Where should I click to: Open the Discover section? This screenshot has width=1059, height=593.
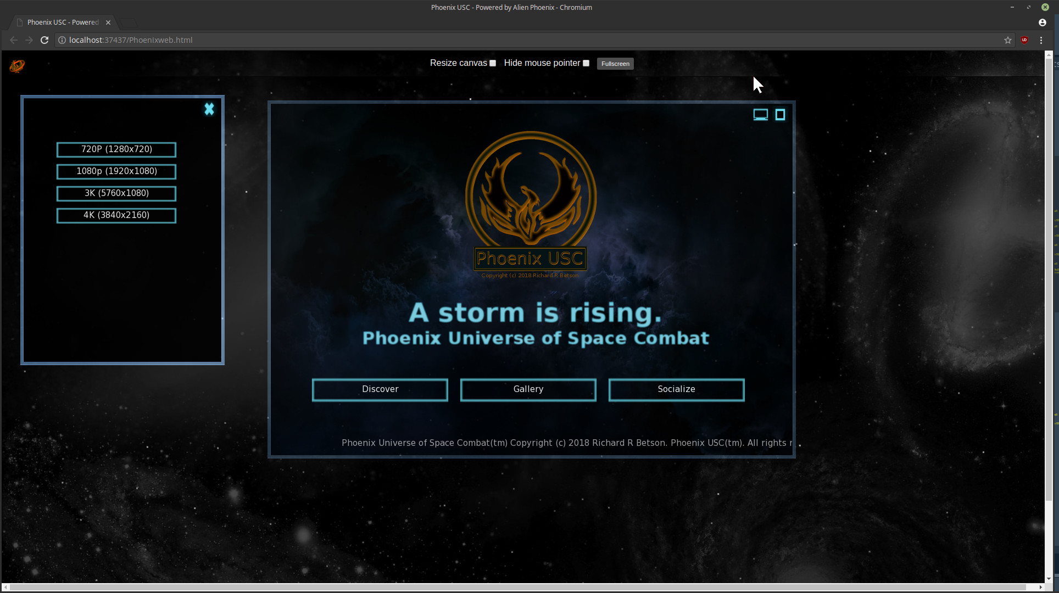(x=380, y=389)
